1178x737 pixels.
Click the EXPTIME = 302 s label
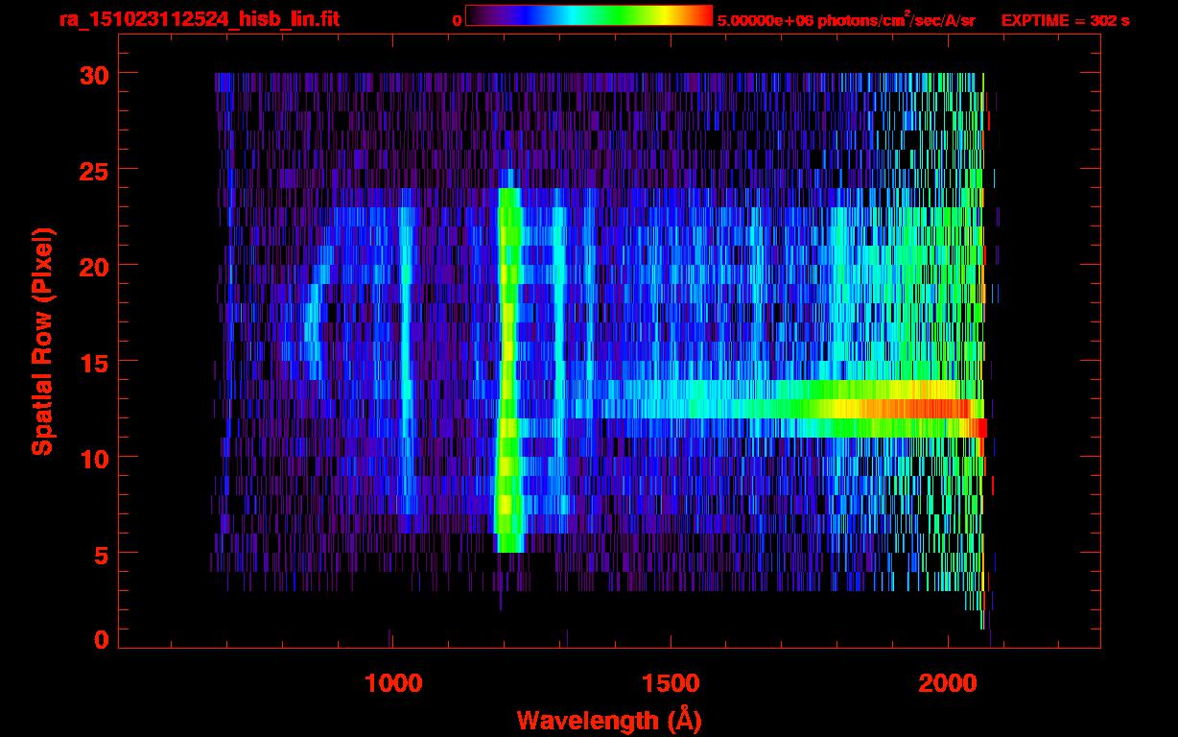1065,20
